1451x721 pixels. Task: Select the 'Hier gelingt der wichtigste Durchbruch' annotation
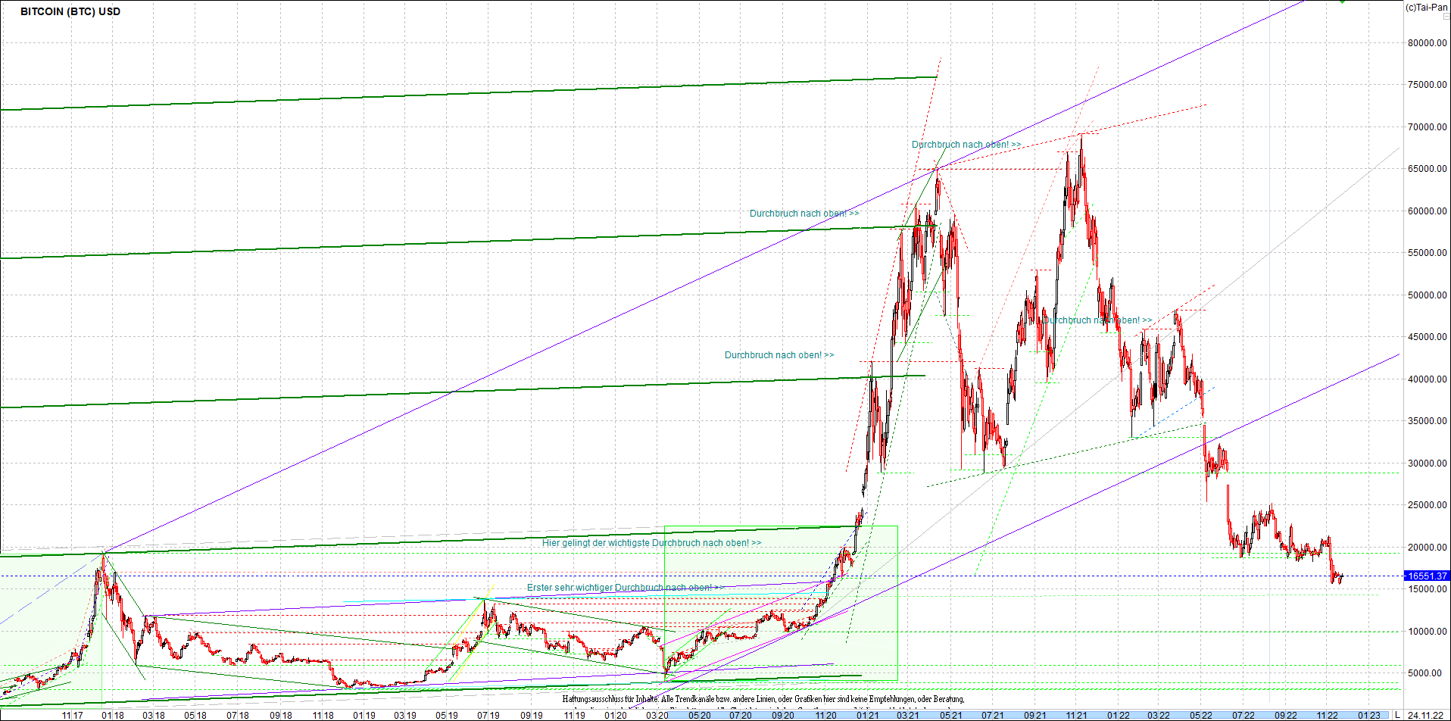click(651, 543)
